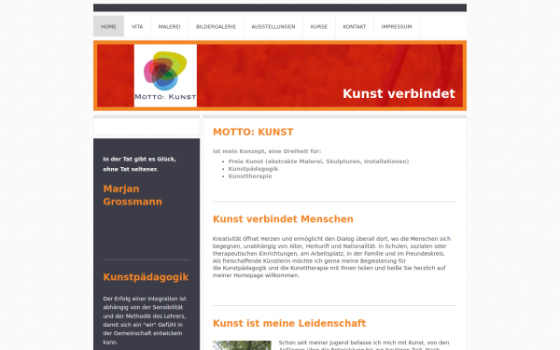Viewport: 560px width, 350px height.
Task: Click the 'Kunst verbindet' banner title
Action: (x=399, y=93)
